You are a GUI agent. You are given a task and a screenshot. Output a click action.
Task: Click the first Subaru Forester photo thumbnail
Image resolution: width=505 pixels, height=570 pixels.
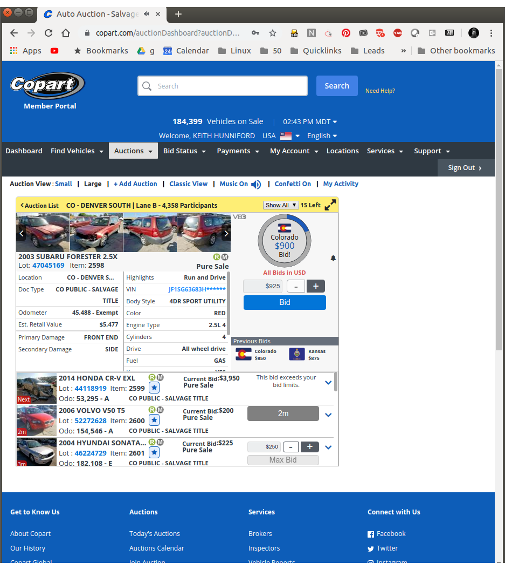pyautogui.click(x=43, y=233)
